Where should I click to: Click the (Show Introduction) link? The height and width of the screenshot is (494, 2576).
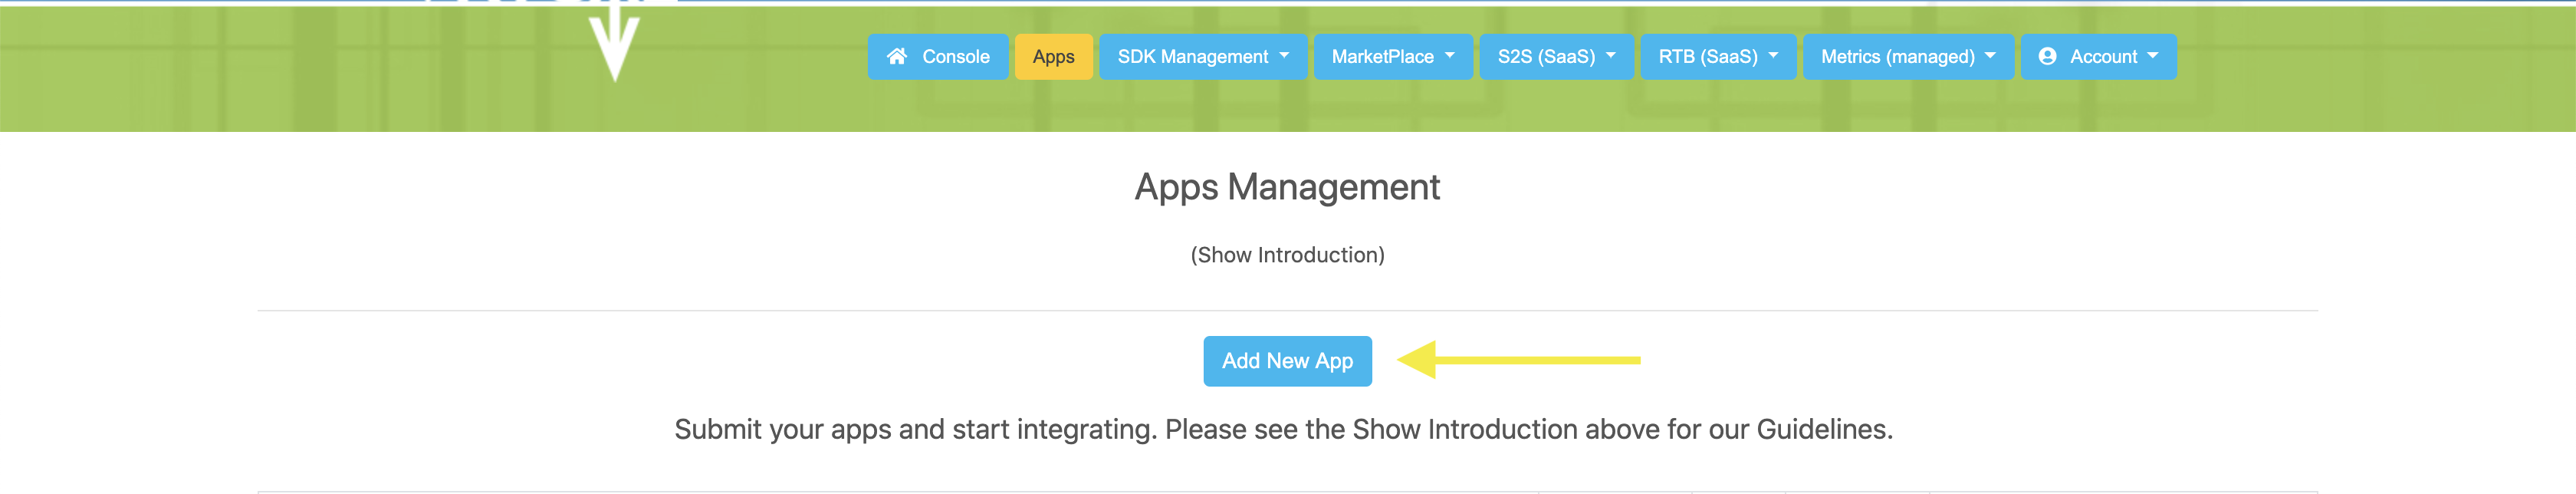pyautogui.click(x=1287, y=255)
